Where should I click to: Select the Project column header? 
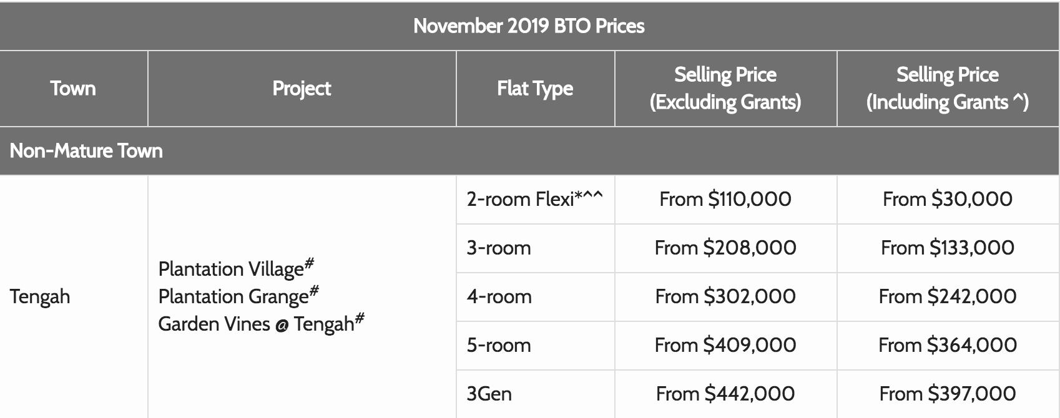[302, 88]
